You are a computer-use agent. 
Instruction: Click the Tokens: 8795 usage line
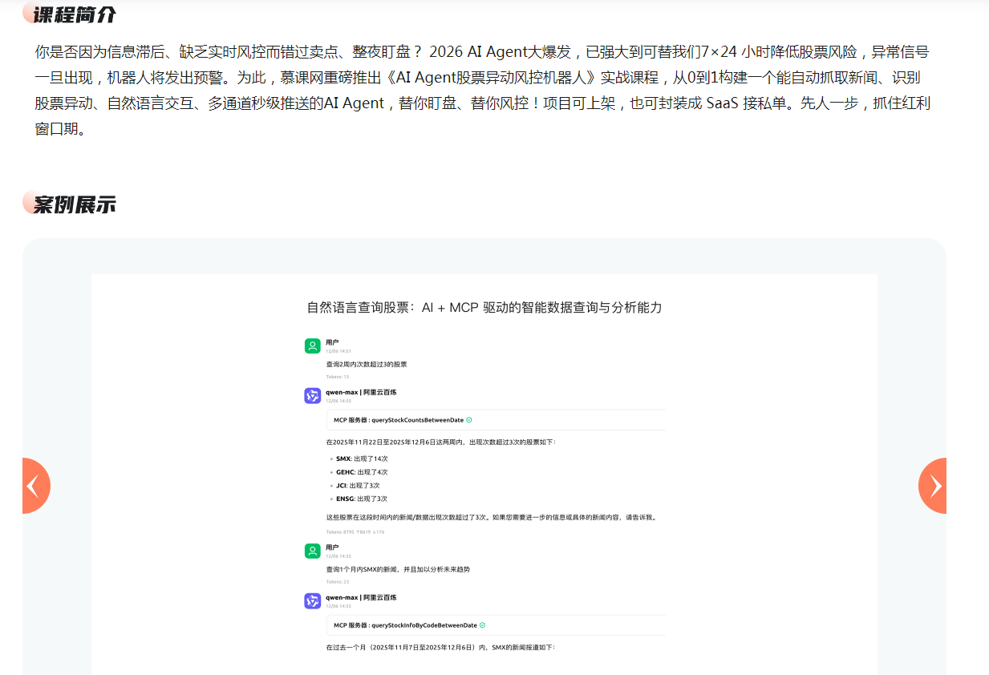[x=355, y=532]
